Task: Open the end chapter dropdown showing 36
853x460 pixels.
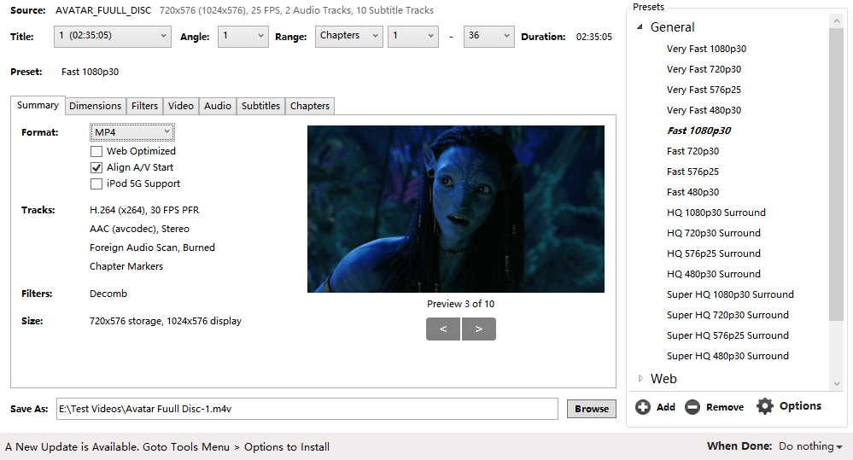Action: click(488, 37)
